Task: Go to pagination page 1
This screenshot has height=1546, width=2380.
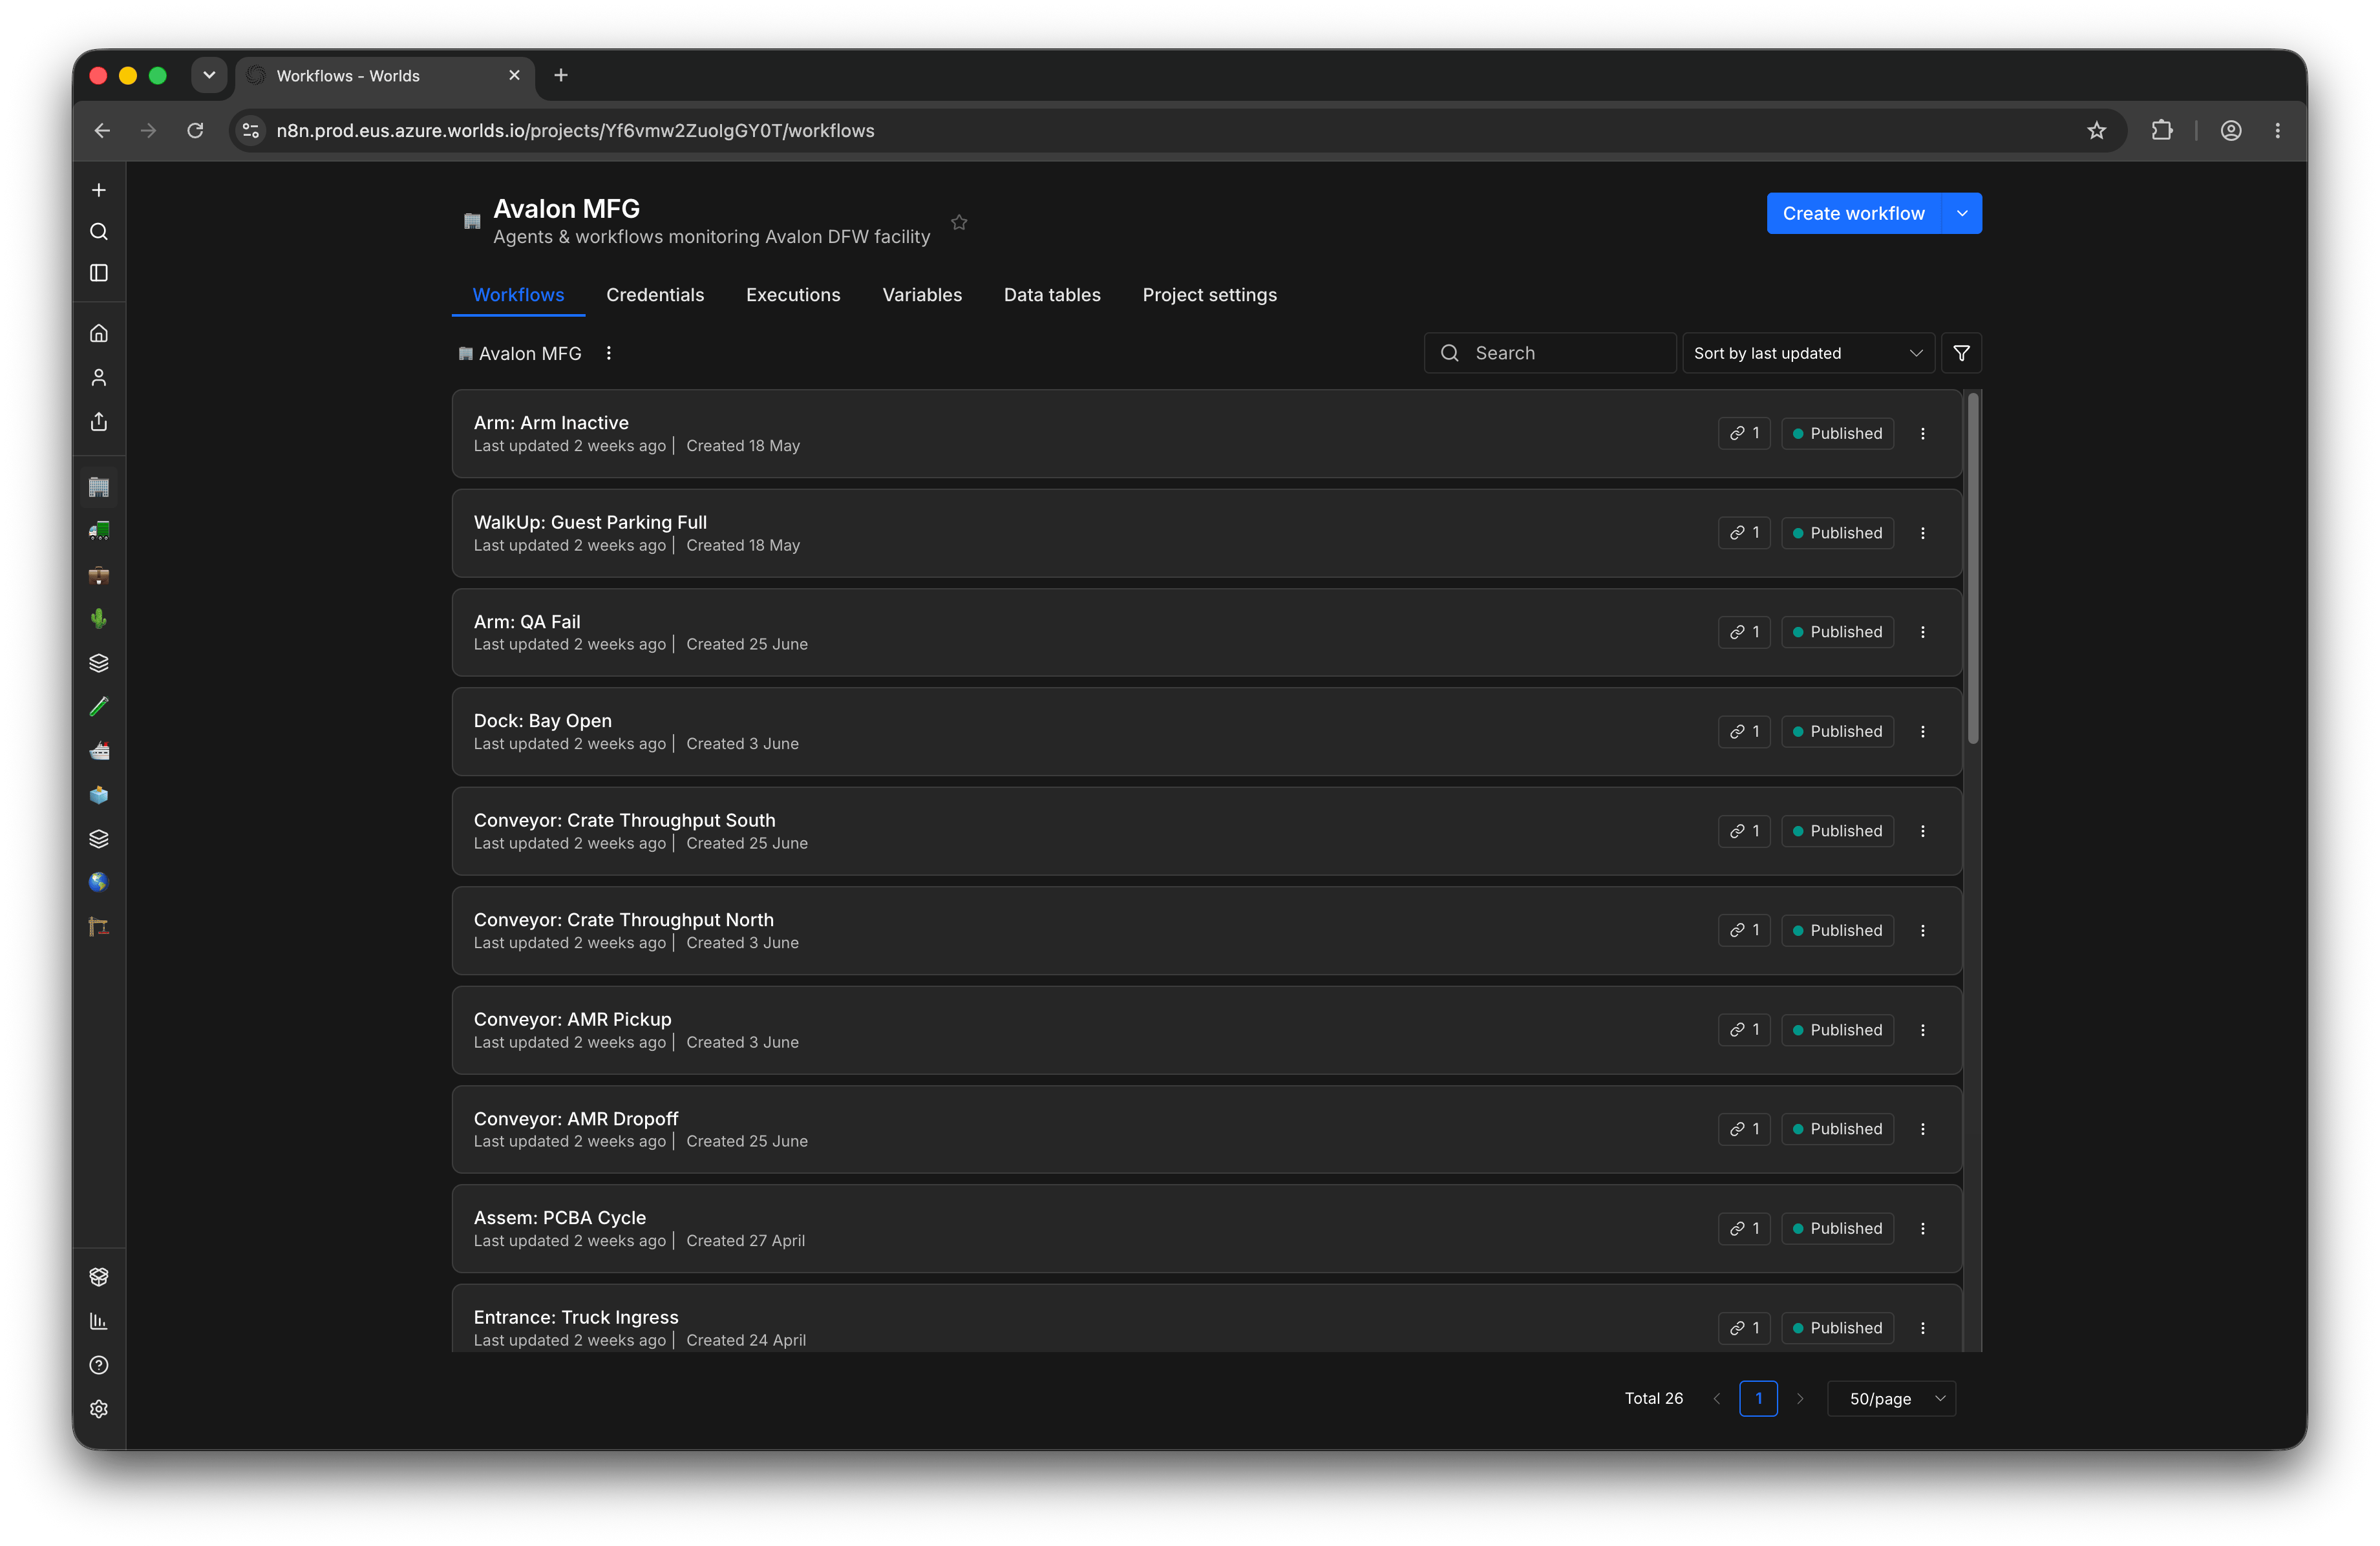Action: (x=1758, y=1399)
